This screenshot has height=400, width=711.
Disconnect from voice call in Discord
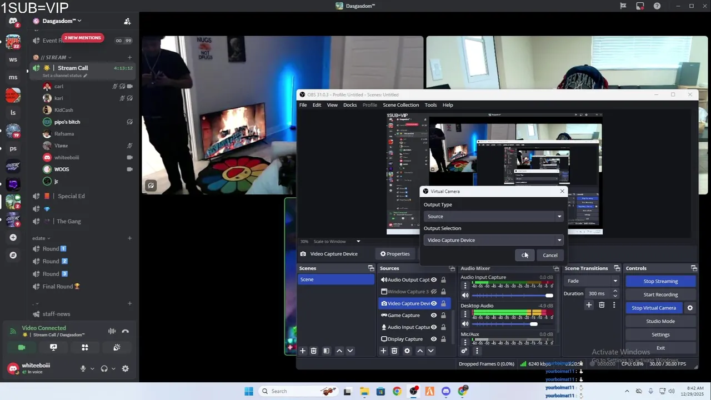click(126, 331)
